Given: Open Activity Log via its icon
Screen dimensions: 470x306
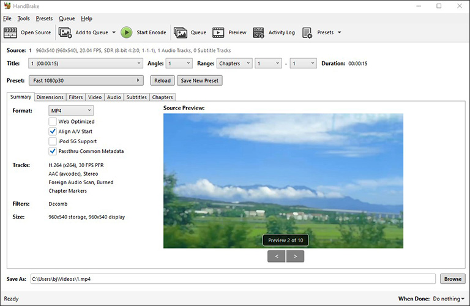Looking at the screenshot, I should click(x=258, y=32).
